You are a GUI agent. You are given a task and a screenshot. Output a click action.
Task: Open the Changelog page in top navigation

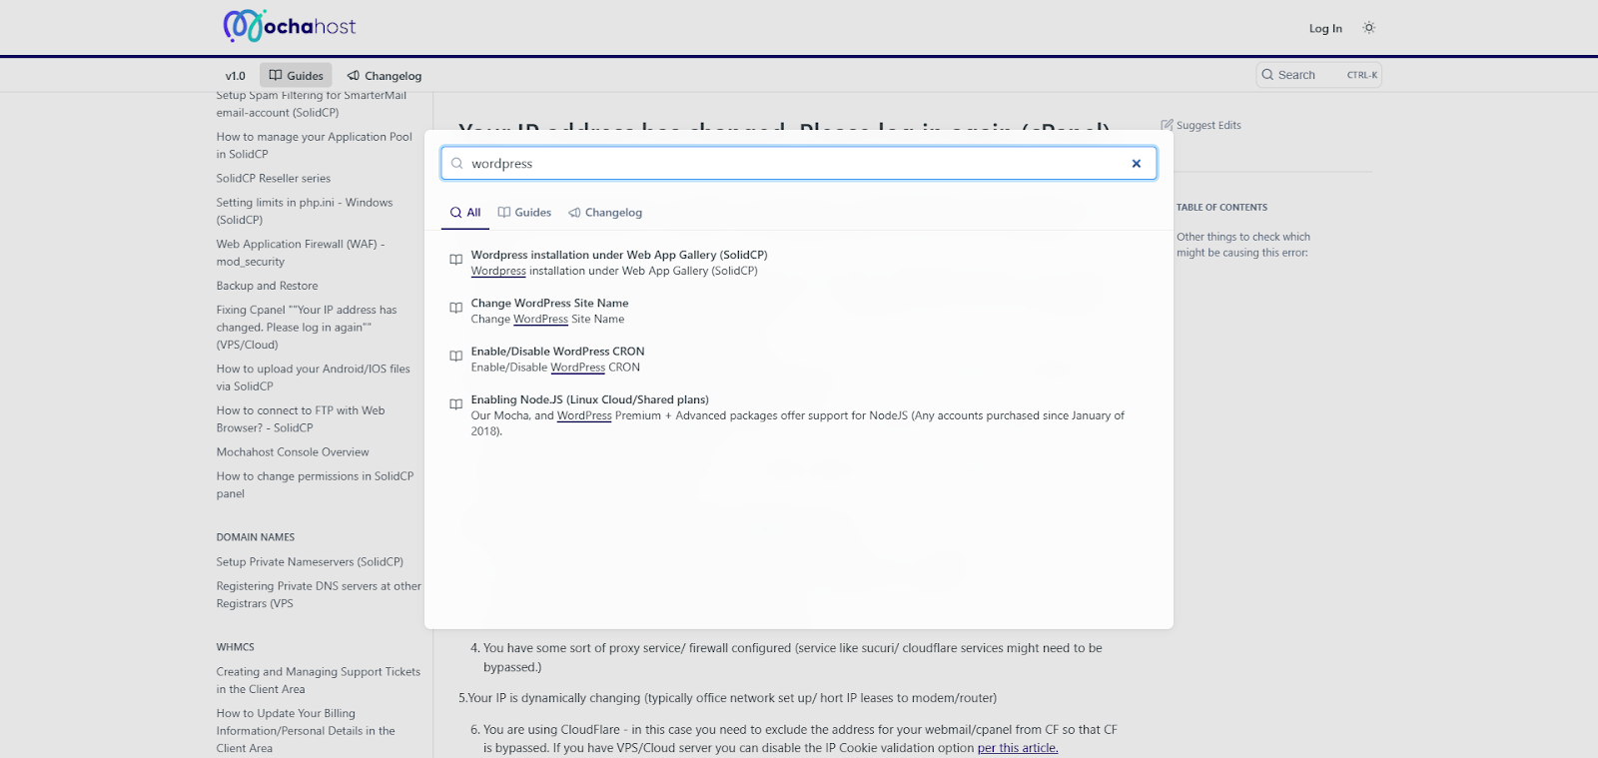click(384, 76)
